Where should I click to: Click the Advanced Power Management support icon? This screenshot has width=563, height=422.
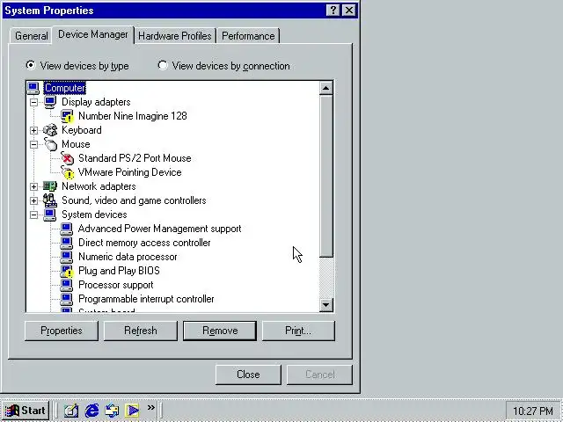coord(67,229)
